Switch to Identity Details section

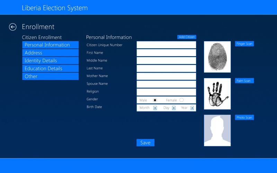(50, 61)
